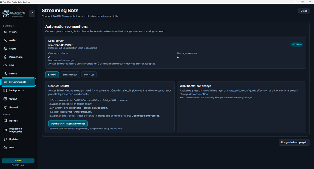Click the Streaming Bots link icon
314x169 pixels.
5,82
